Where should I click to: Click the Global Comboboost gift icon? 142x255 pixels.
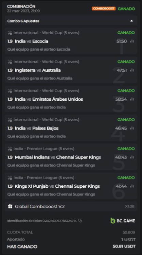point(10,206)
